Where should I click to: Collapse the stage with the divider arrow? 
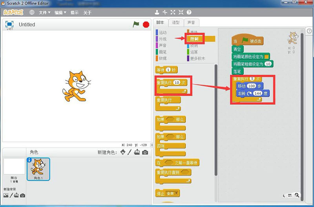pos(152,145)
